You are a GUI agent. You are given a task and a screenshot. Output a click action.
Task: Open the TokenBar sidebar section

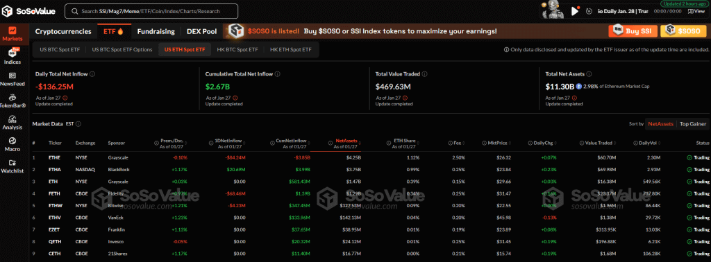click(12, 101)
